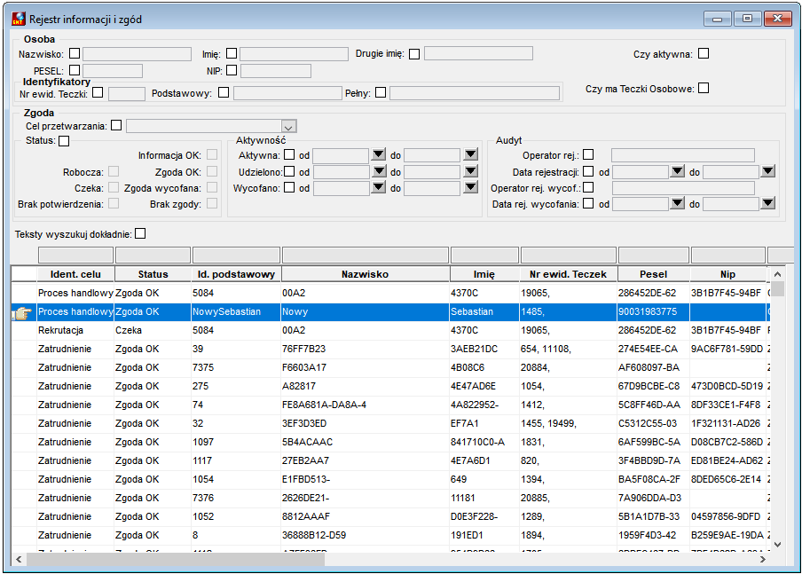Toggle Teksty wyszukuj dokładnie checkbox
The height and width of the screenshot is (574, 802).
click(140, 233)
